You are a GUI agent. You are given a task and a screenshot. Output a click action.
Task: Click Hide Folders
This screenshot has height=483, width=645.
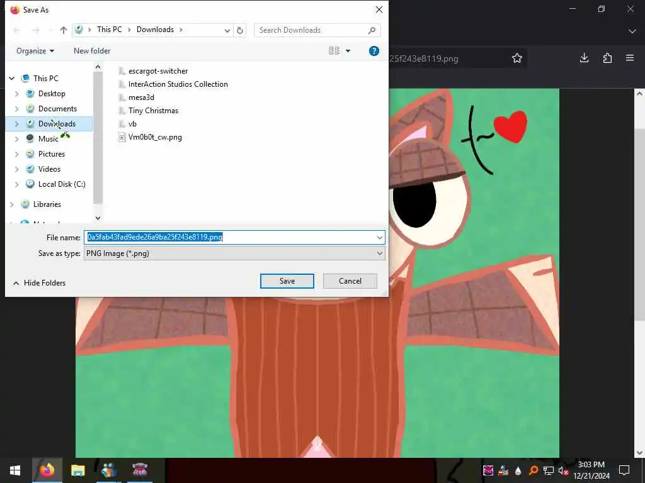[39, 283]
